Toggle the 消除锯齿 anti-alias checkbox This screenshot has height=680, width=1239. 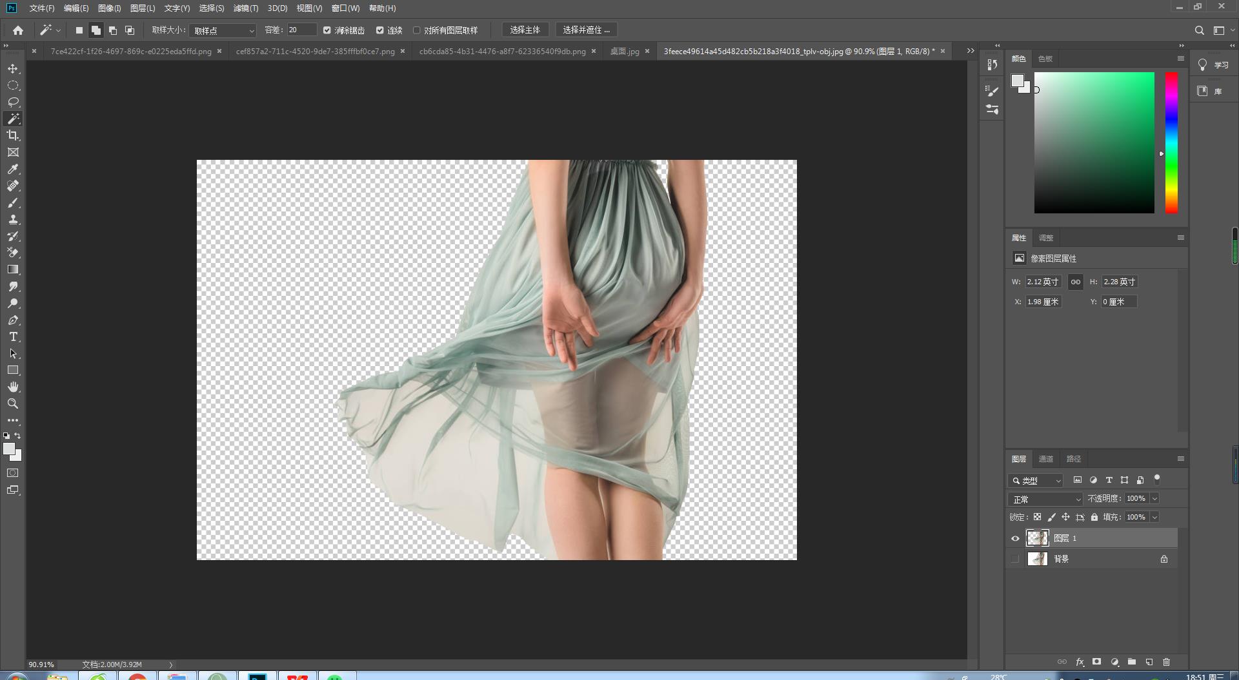click(327, 30)
